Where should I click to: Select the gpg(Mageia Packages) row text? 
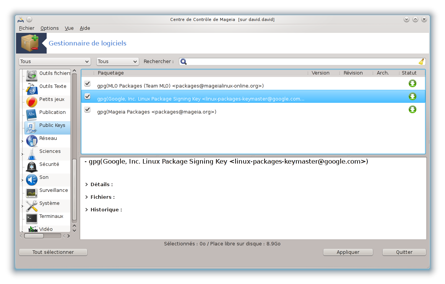tap(157, 112)
